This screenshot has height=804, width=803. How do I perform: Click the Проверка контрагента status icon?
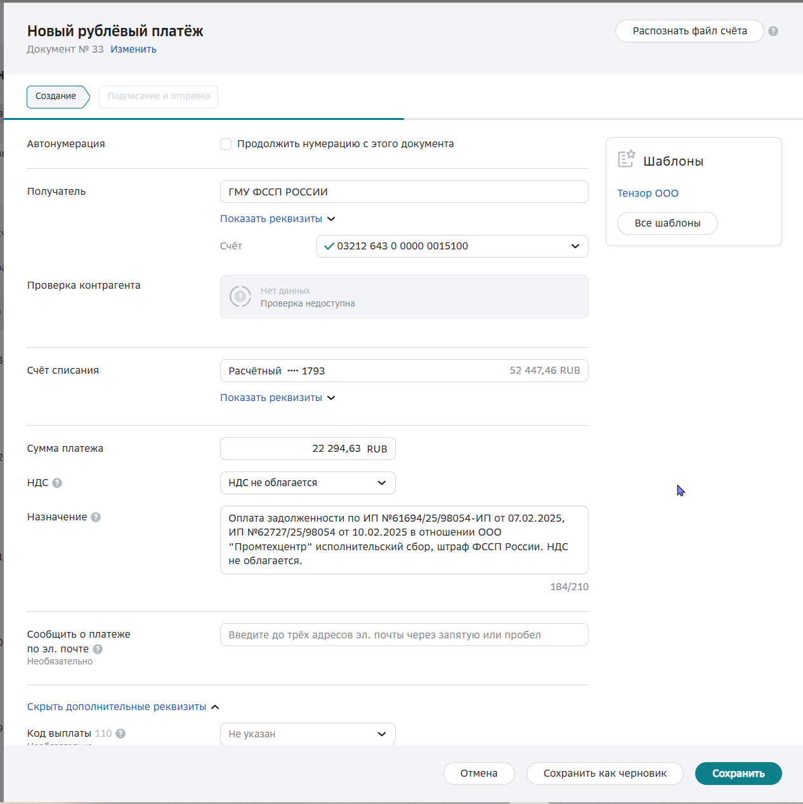pyautogui.click(x=240, y=296)
